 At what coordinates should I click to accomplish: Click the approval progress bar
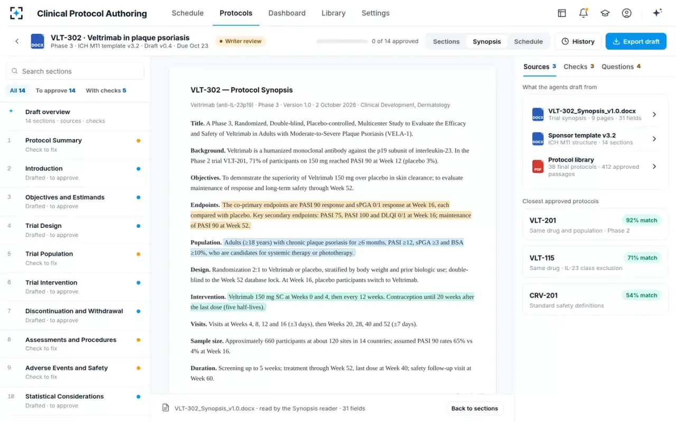(342, 41)
